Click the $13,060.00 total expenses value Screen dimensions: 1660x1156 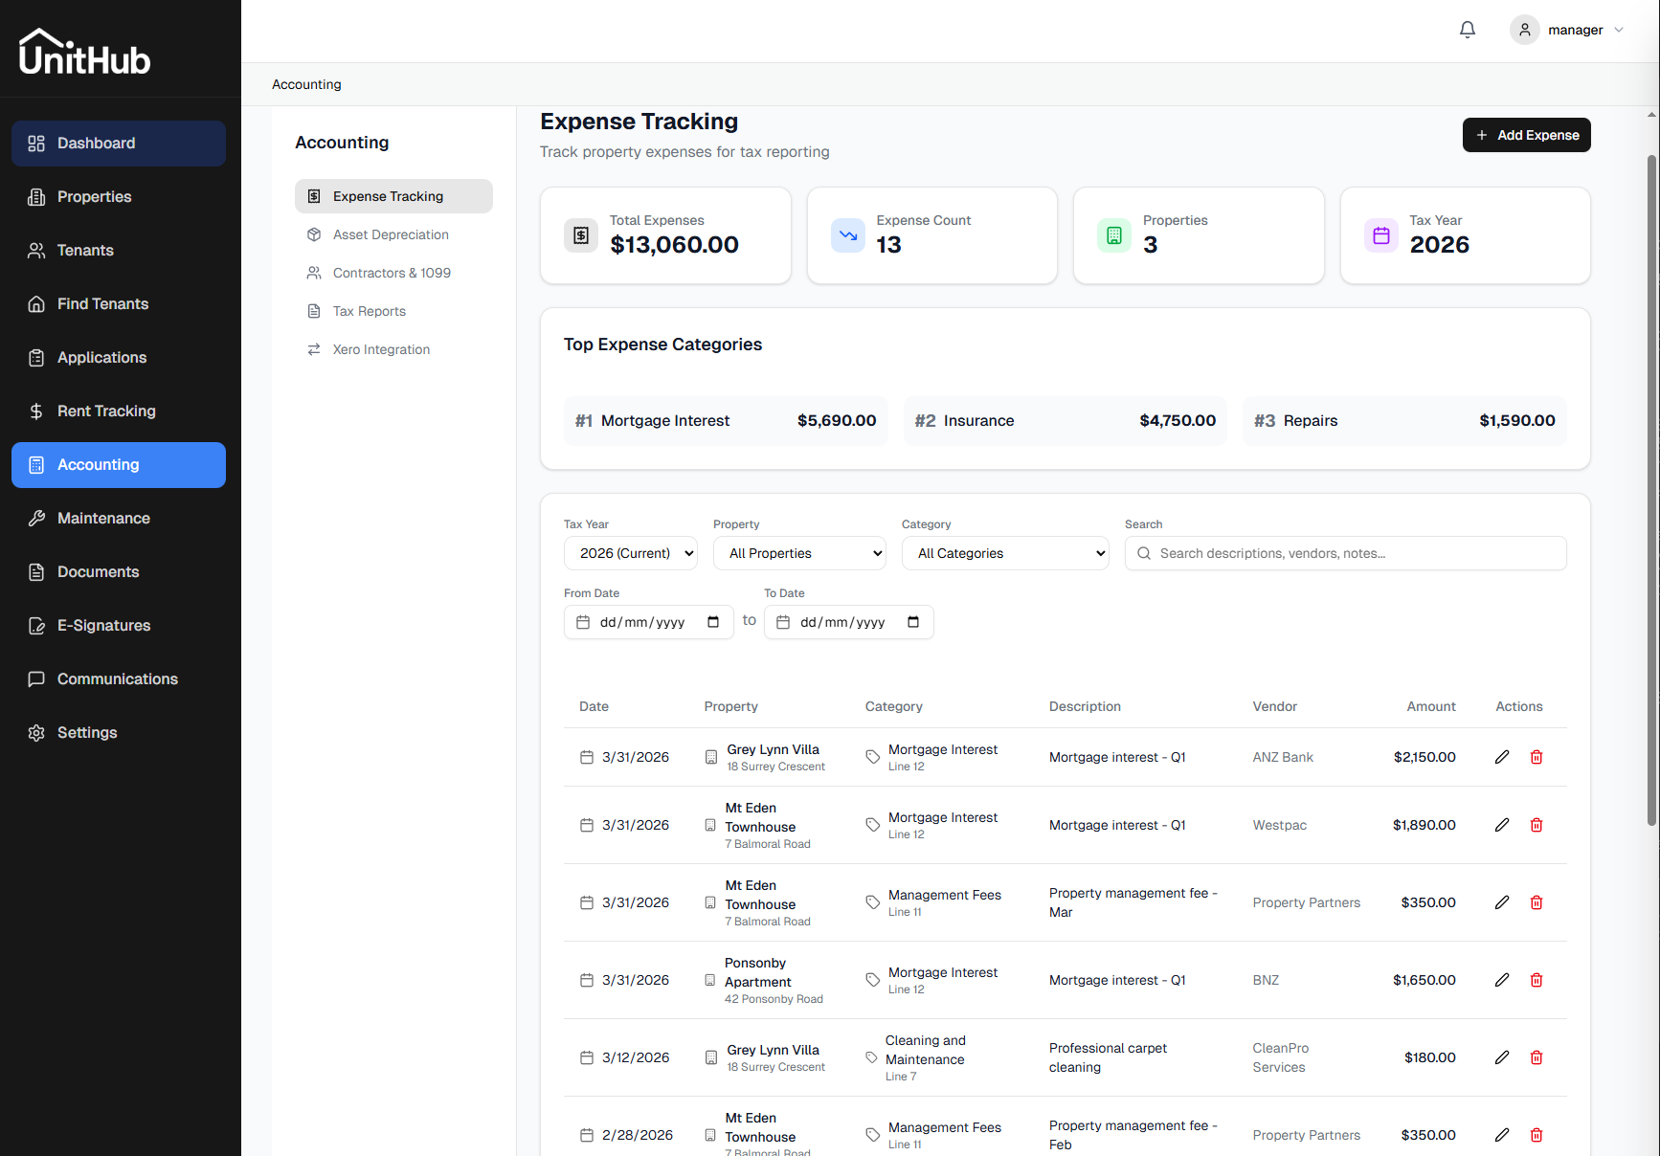pos(674,245)
